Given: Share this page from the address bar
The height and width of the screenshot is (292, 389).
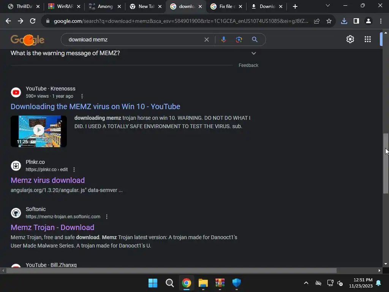Looking at the screenshot, I should tap(317, 21).
